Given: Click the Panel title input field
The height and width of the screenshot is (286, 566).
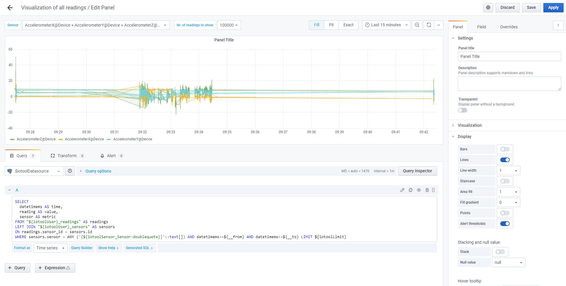Looking at the screenshot, I should pos(509,57).
